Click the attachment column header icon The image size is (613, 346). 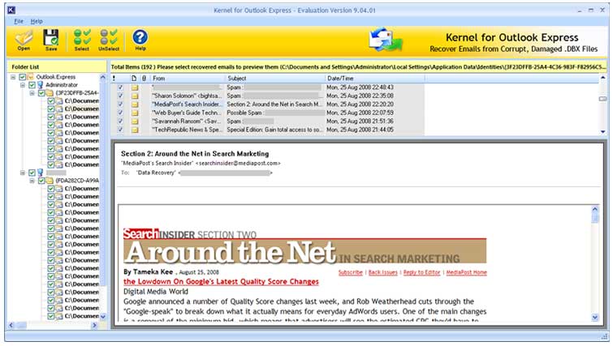(x=144, y=79)
